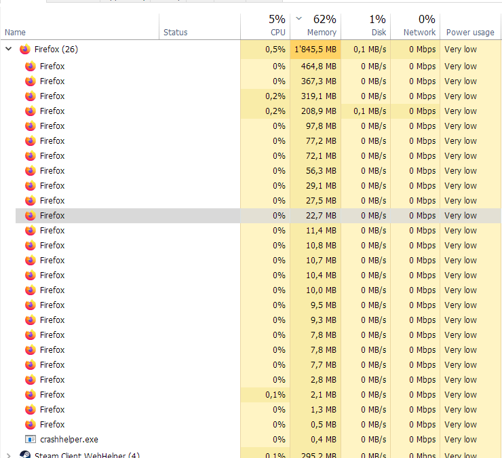Click the 22,7 MB memory value
502x458 pixels.
click(x=321, y=216)
